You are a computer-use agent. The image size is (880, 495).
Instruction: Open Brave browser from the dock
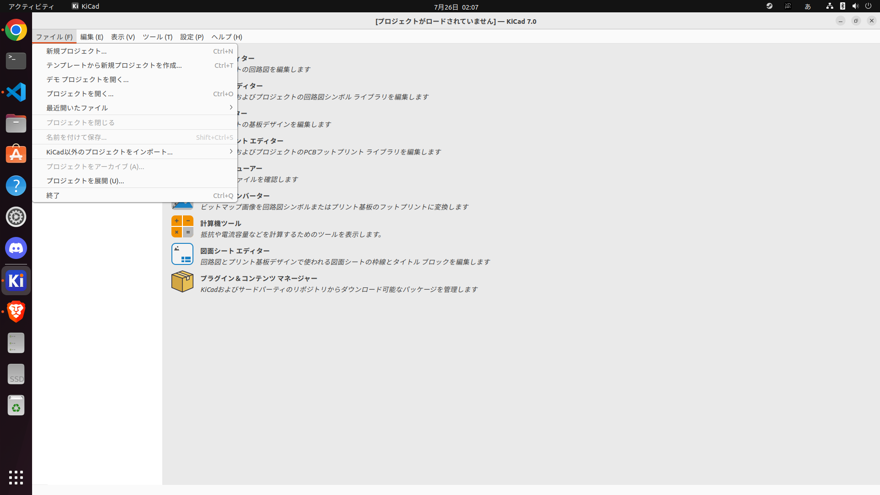click(x=16, y=312)
